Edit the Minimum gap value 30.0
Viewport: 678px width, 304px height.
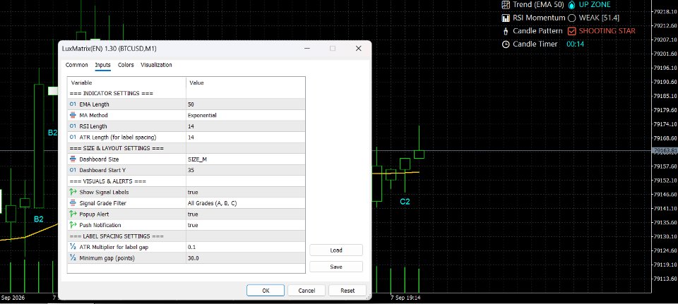click(x=246, y=258)
